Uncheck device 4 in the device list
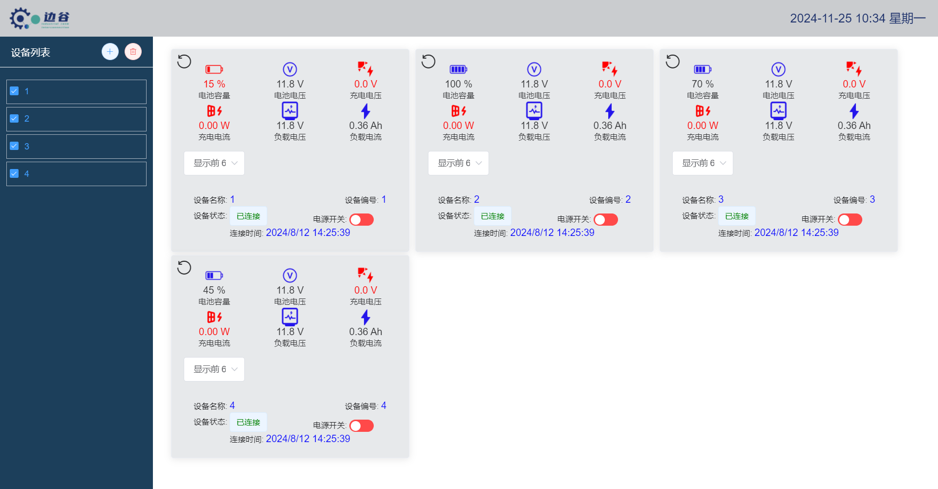 pyautogui.click(x=14, y=173)
